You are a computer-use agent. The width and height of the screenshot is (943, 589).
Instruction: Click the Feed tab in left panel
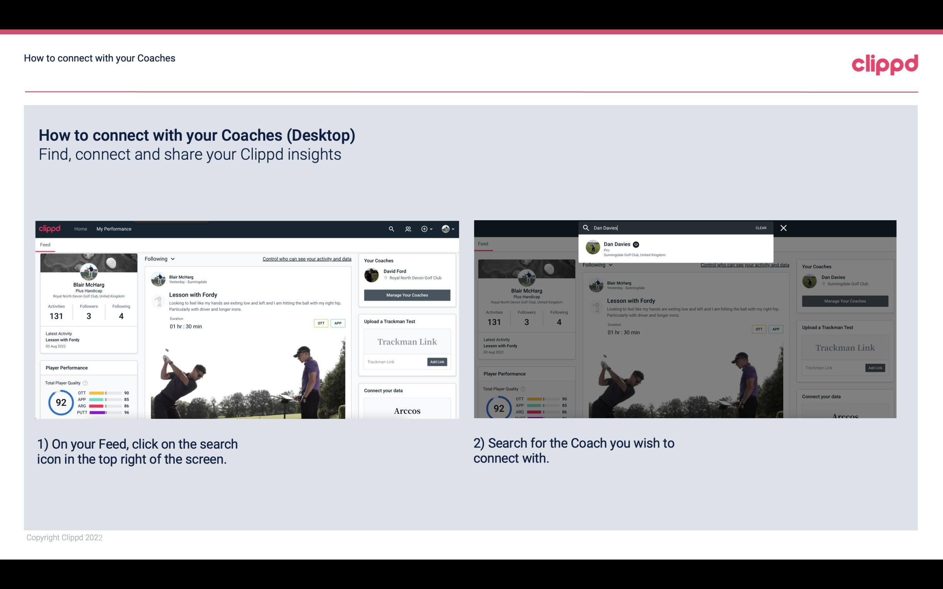point(46,244)
